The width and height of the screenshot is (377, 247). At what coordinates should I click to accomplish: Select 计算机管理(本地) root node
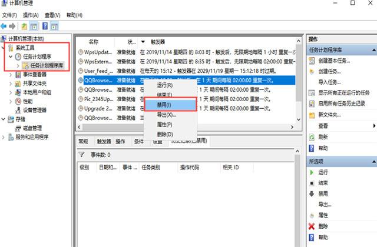click(x=26, y=39)
